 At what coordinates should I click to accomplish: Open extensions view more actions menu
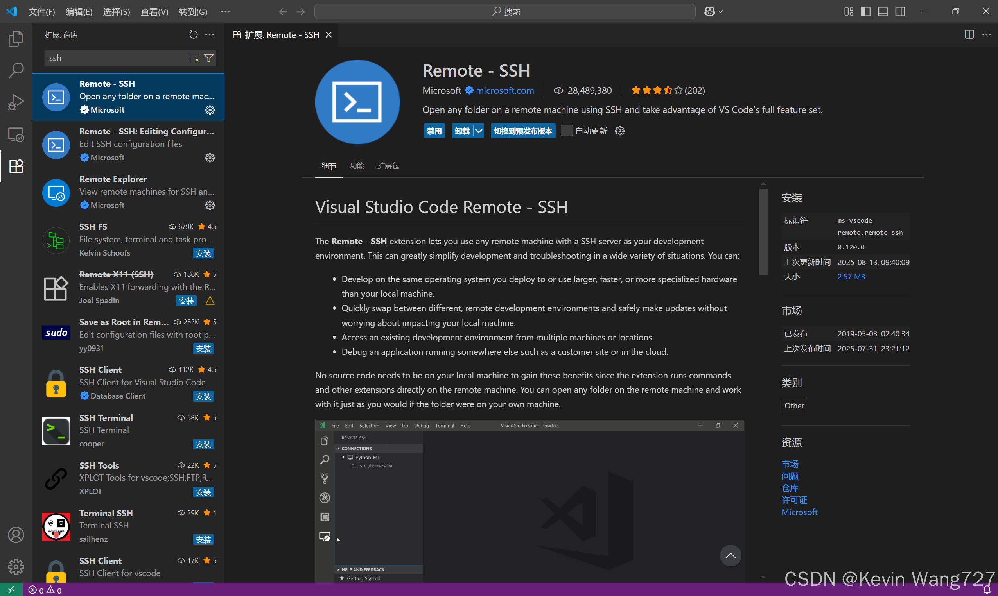click(209, 35)
